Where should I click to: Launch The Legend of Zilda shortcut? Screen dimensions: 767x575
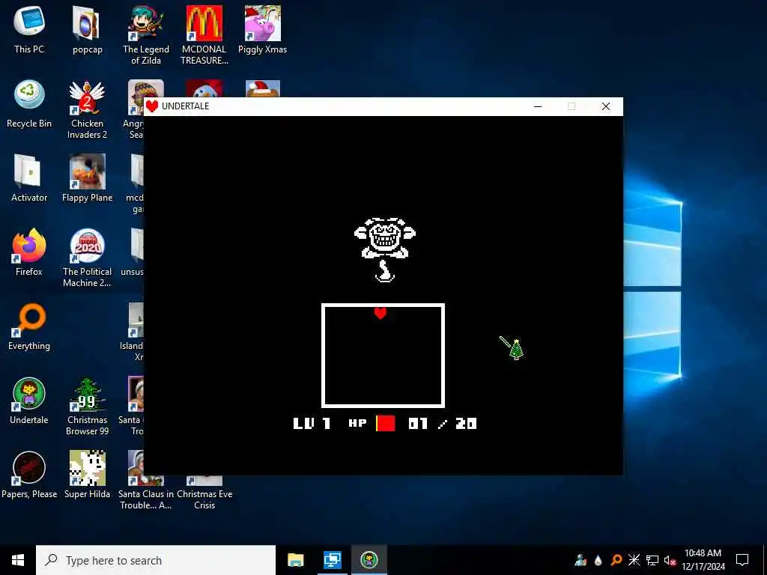click(146, 35)
